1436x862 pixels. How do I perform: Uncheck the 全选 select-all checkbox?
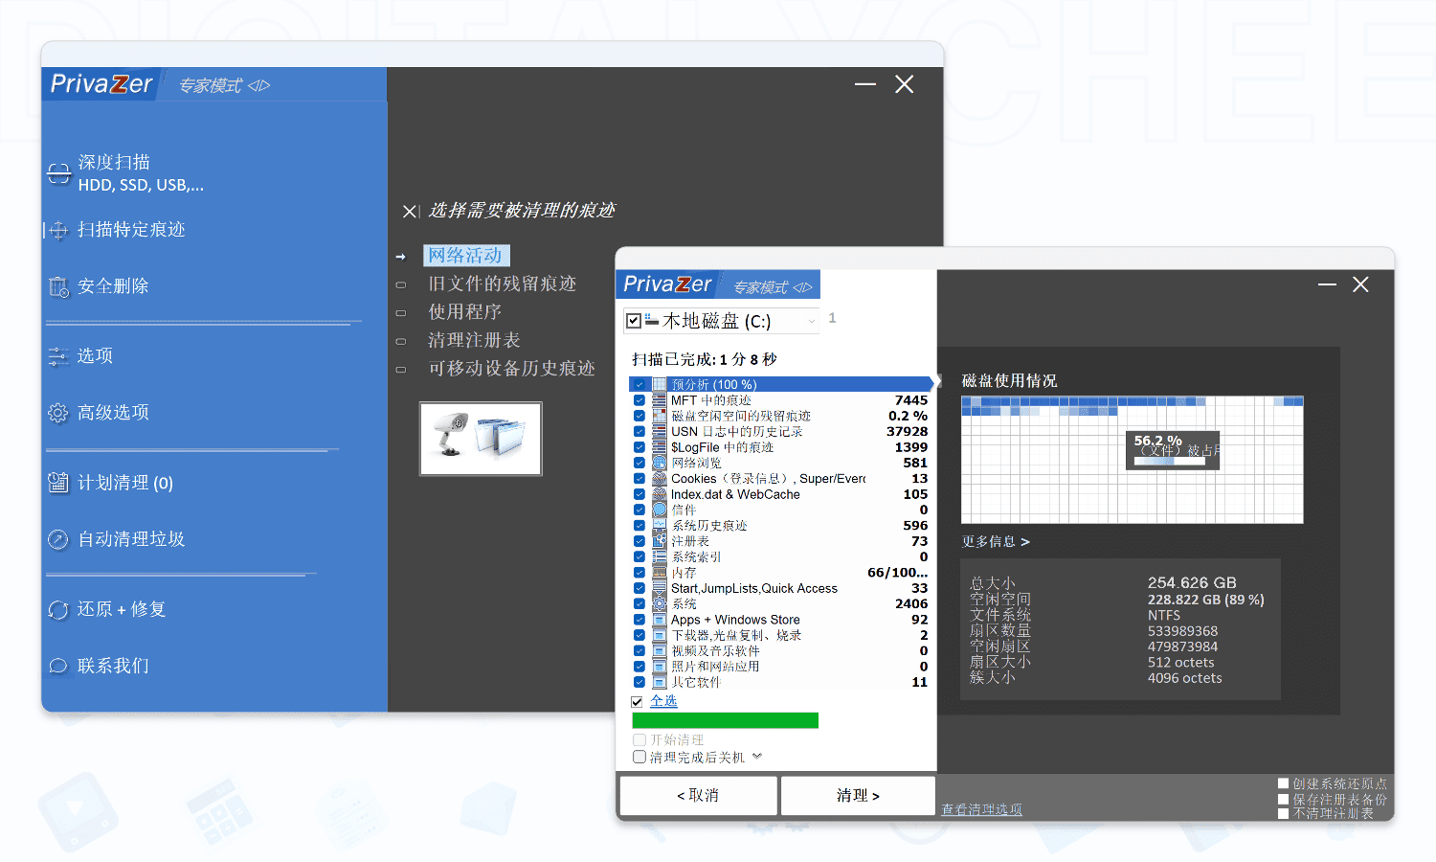point(638,702)
